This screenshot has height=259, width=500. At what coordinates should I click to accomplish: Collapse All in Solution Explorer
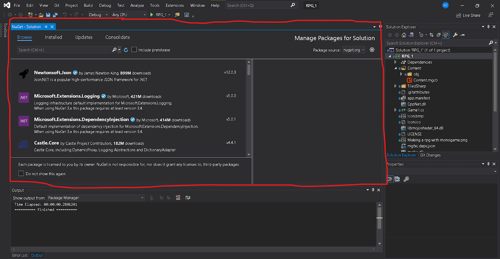[x=438, y=35]
